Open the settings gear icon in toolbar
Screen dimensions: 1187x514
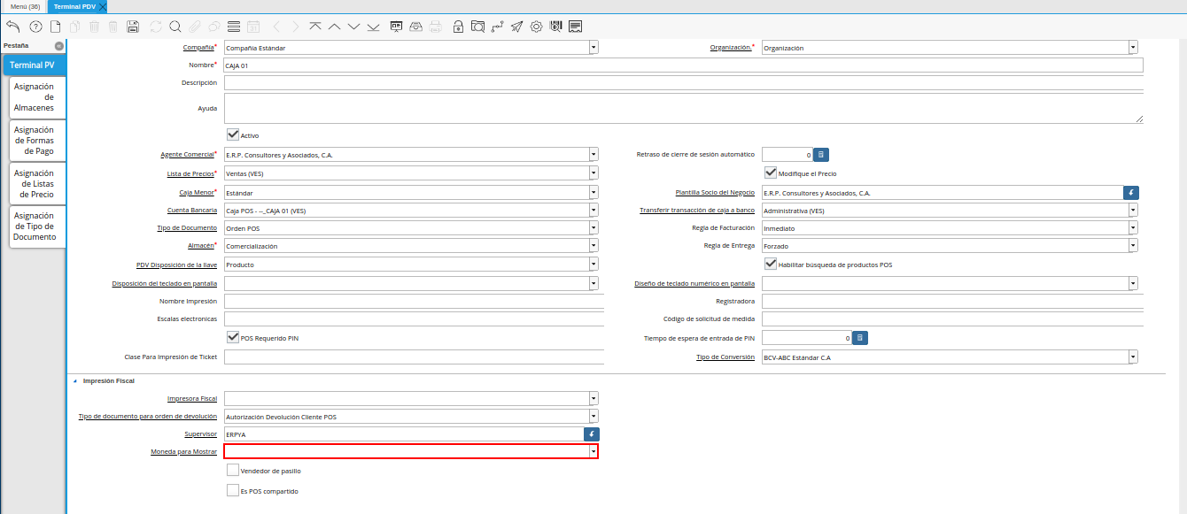click(536, 27)
